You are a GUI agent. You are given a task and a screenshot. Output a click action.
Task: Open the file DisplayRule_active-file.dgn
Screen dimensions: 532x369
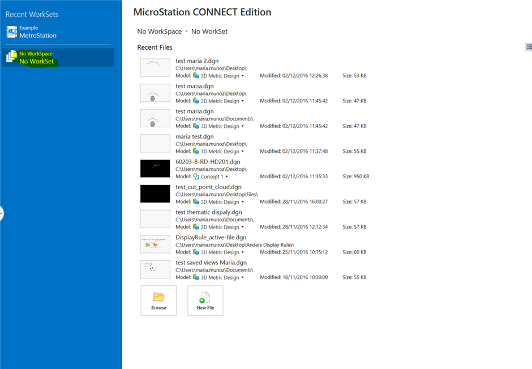coord(211,237)
